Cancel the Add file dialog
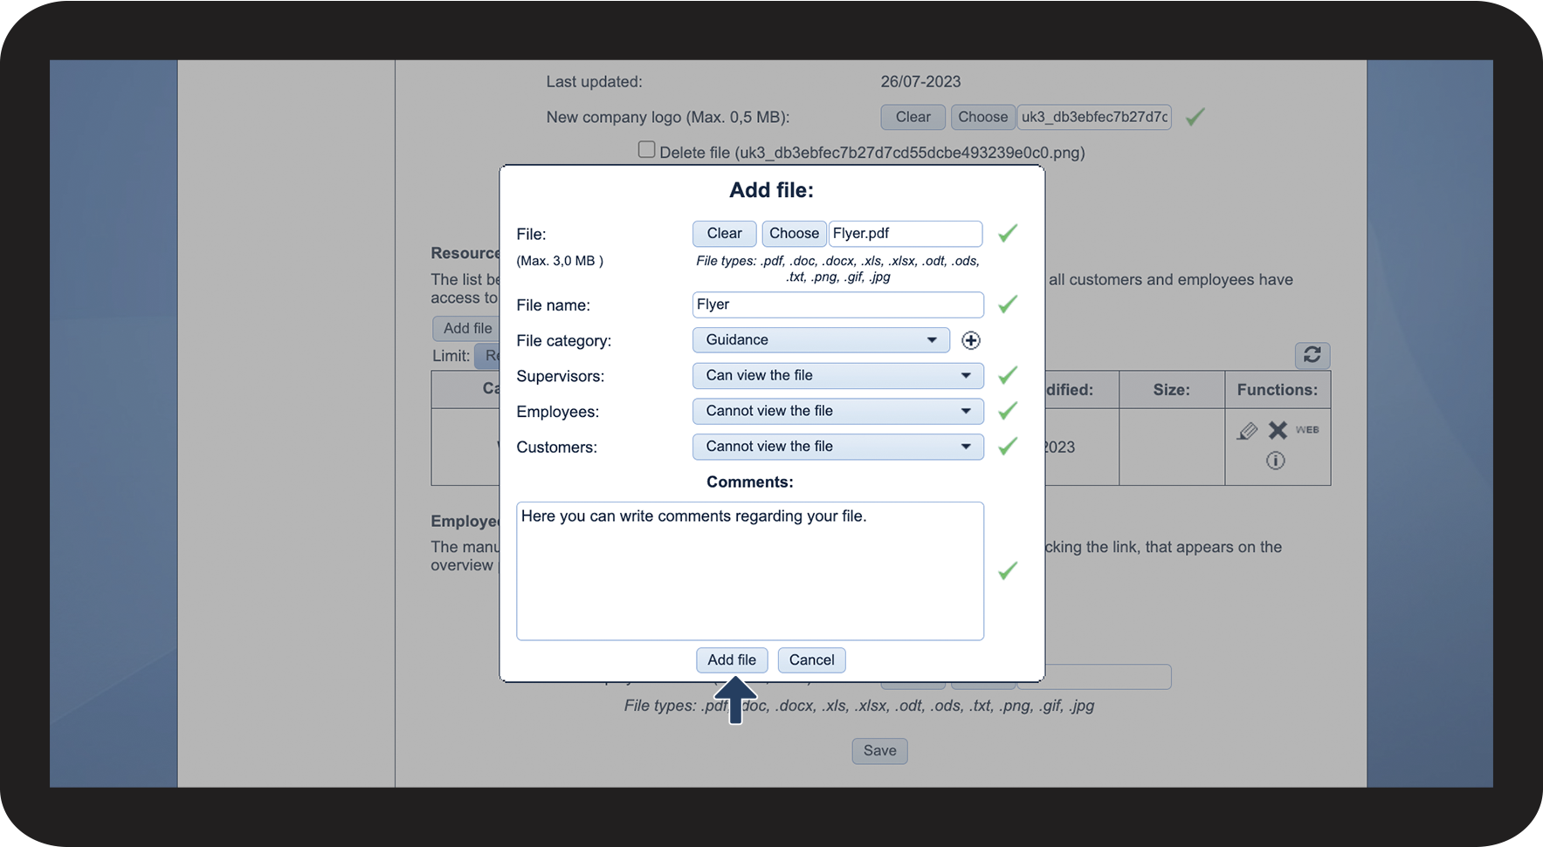The width and height of the screenshot is (1543, 847). tap(811, 660)
